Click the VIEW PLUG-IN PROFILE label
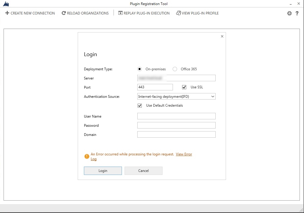The height and width of the screenshot is (213, 304). pos(200,13)
